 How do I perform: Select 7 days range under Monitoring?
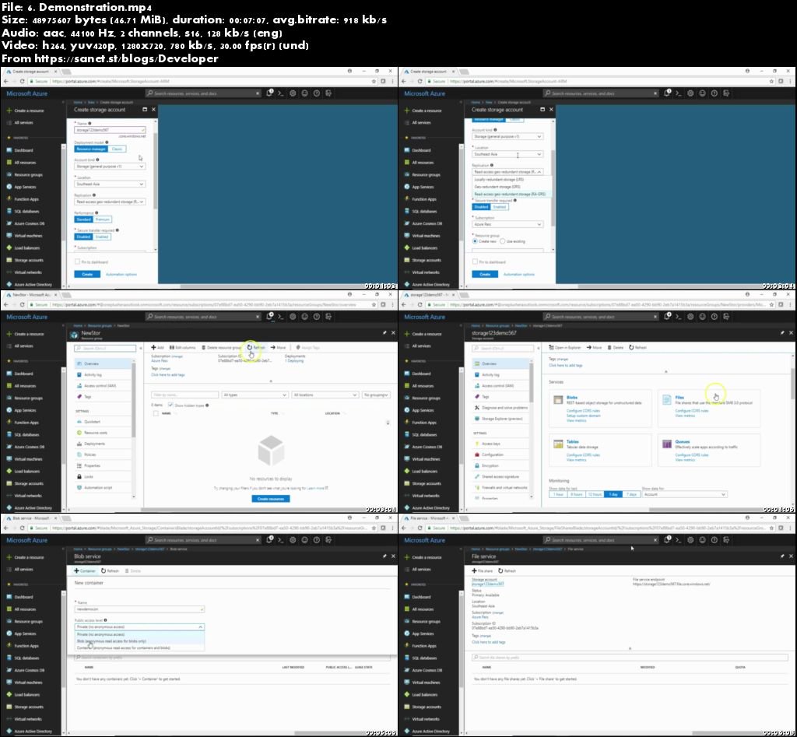[630, 494]
